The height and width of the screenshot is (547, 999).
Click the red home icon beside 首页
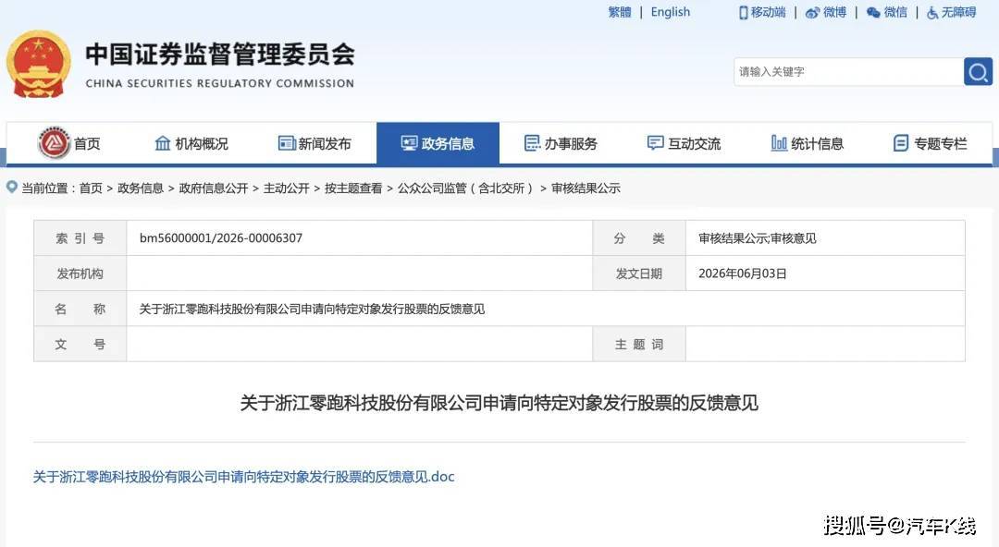coord(55,142)
